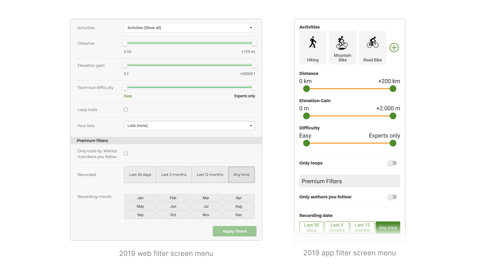The image size is (483, 275).
Task: Choose Last 30 days in app Recording date
Action: click(311, 228)
